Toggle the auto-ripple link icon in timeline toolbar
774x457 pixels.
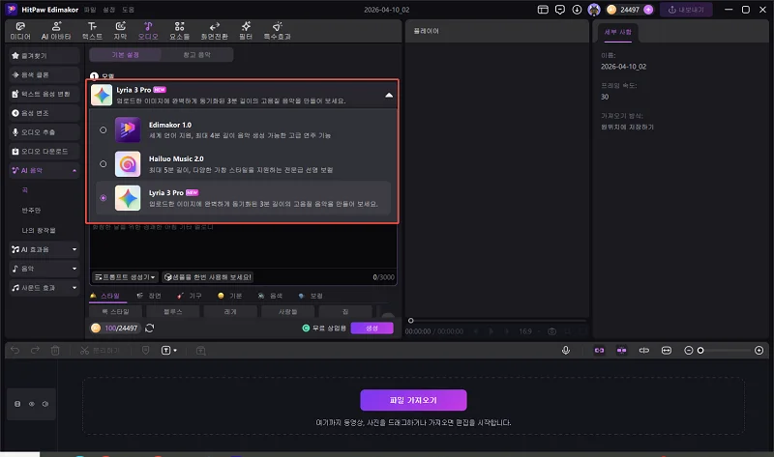[599, 351]
